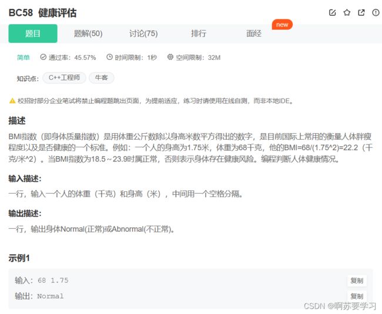Switch to the 题解(50) tab

pyautogui.click(x=88, y=33)
